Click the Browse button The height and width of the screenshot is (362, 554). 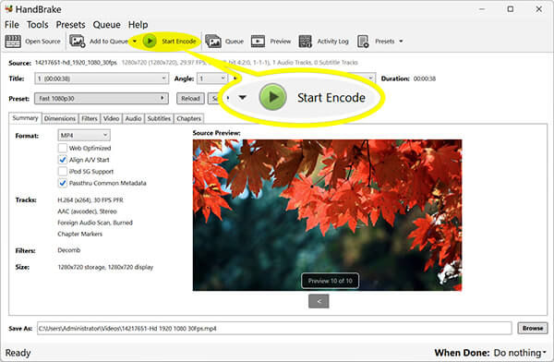pyautogui.click(x=533, y=328)
